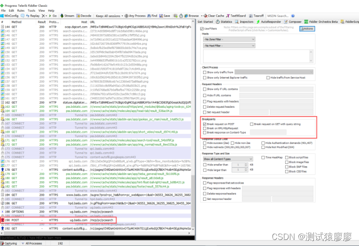Click the Tearoff button

(x=256, y=16)
